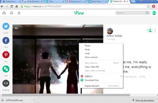Toggle the video sound speaker icon
Viewport: 158px width, 103px height.
17,28
